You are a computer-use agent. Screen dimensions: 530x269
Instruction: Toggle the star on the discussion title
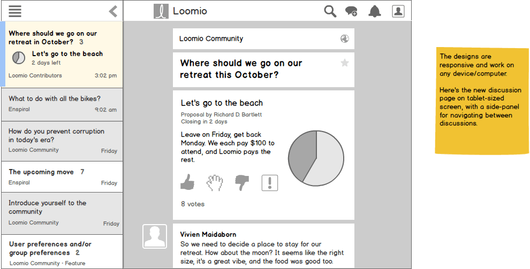345,63
